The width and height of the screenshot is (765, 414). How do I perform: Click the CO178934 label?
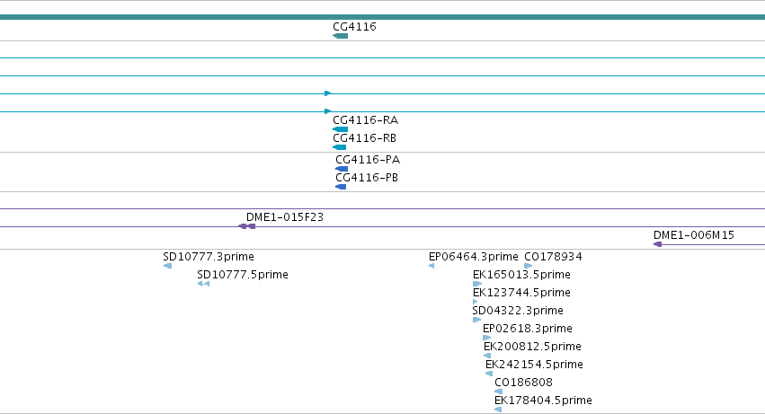[x=553, y=257]
